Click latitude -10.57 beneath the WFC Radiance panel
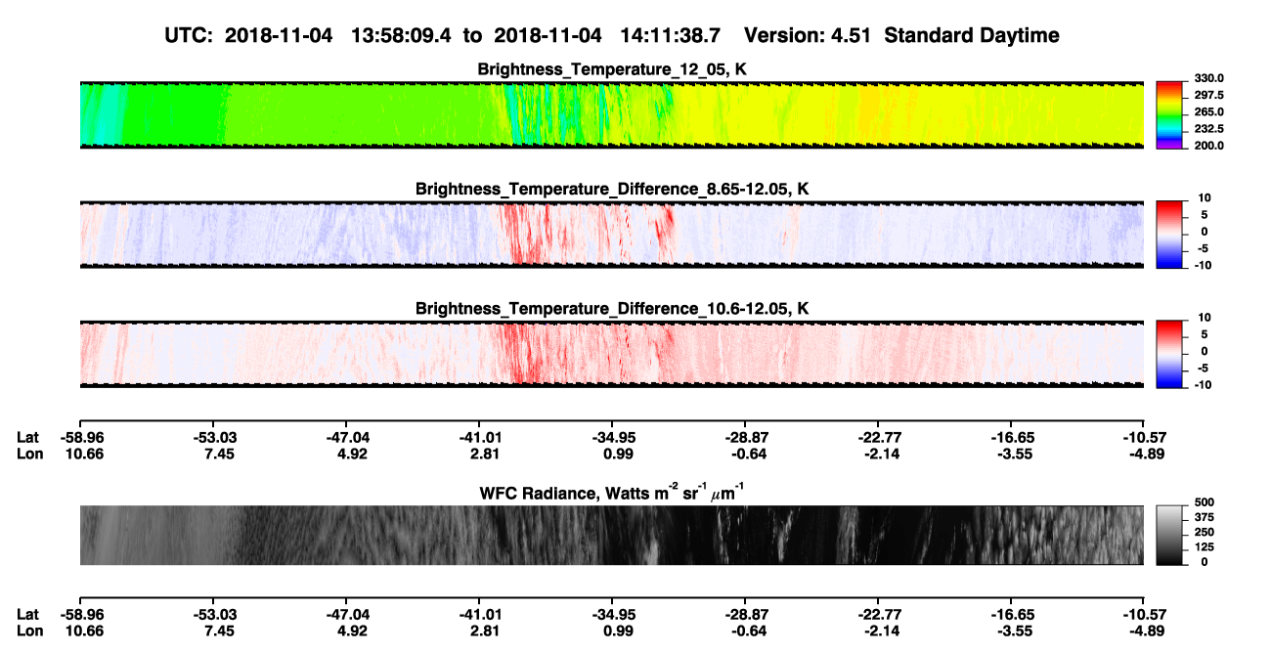The width and height of the screenshot is (1271, 652). 1144,614
